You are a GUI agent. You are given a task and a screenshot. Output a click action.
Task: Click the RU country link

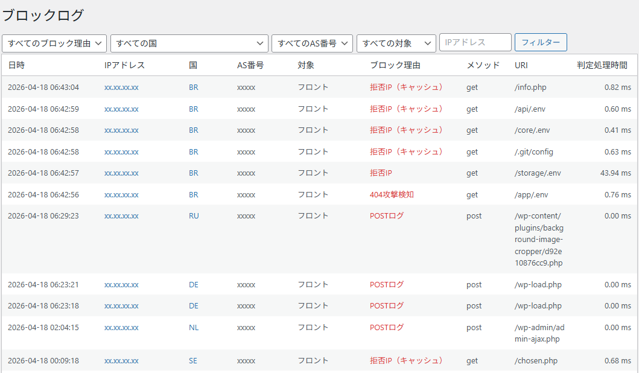[194, 215]
